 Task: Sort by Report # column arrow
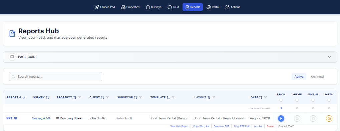coord(24,97)
